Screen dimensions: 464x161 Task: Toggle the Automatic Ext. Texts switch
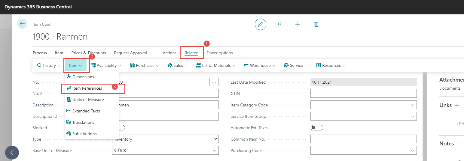[x=317, y=128]
